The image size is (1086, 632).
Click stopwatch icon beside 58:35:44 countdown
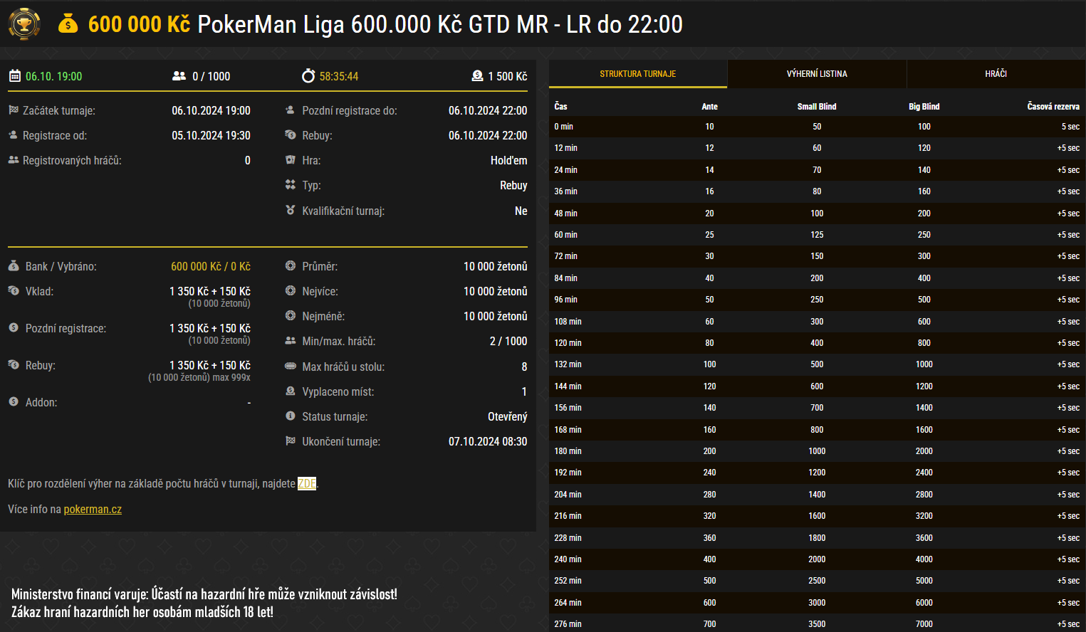click(308, 75)
